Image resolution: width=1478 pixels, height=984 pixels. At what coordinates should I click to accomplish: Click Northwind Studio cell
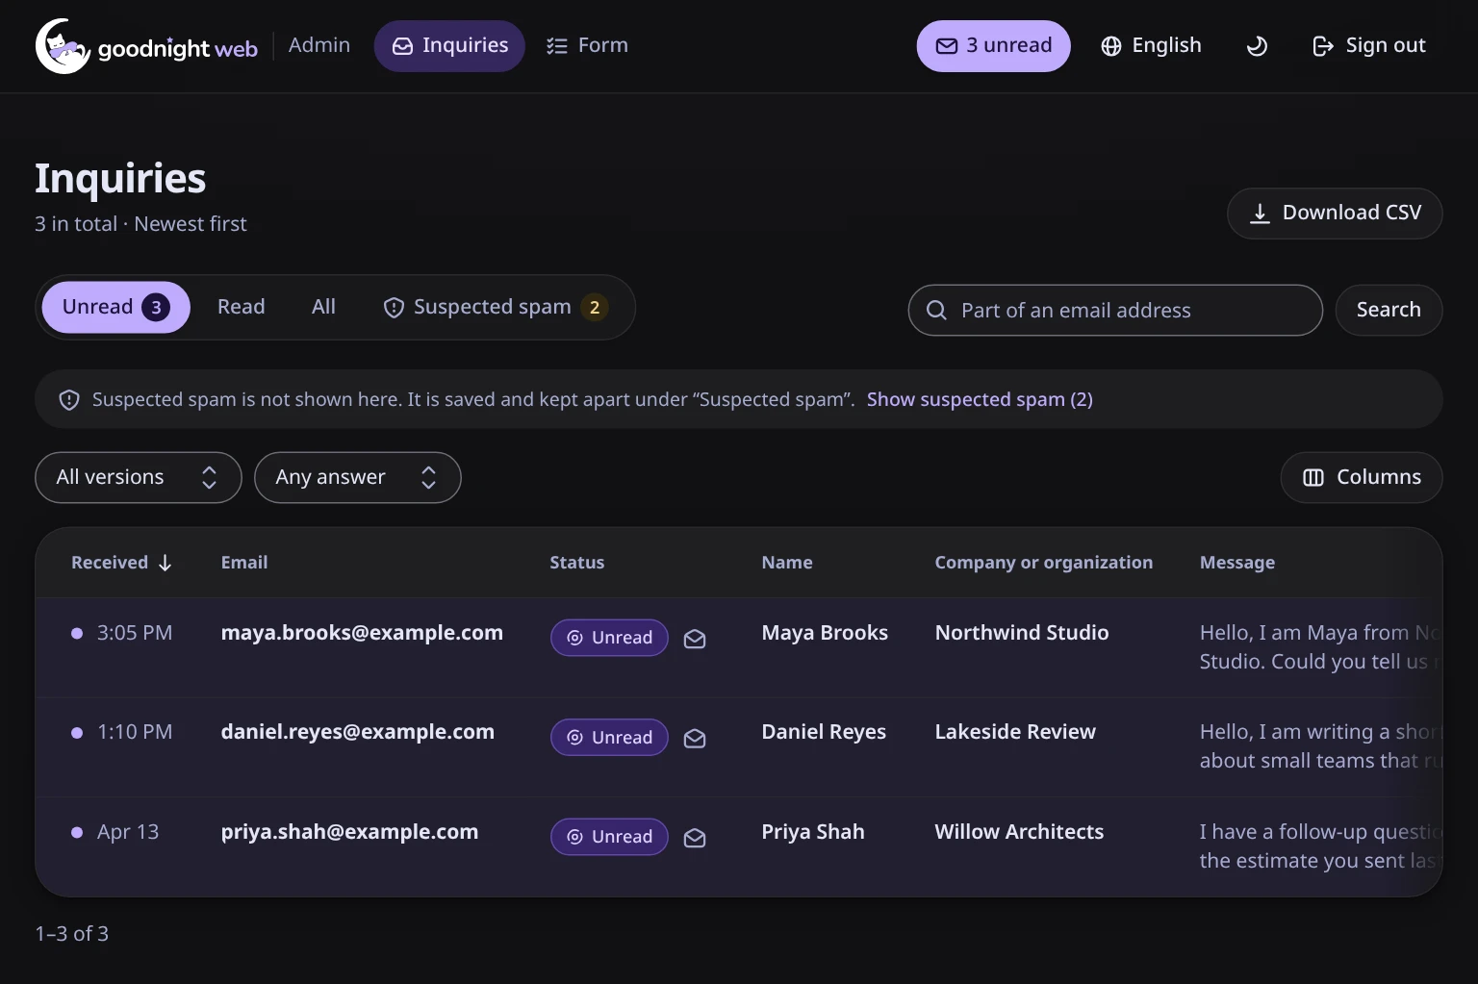[x=1022, y=633]
